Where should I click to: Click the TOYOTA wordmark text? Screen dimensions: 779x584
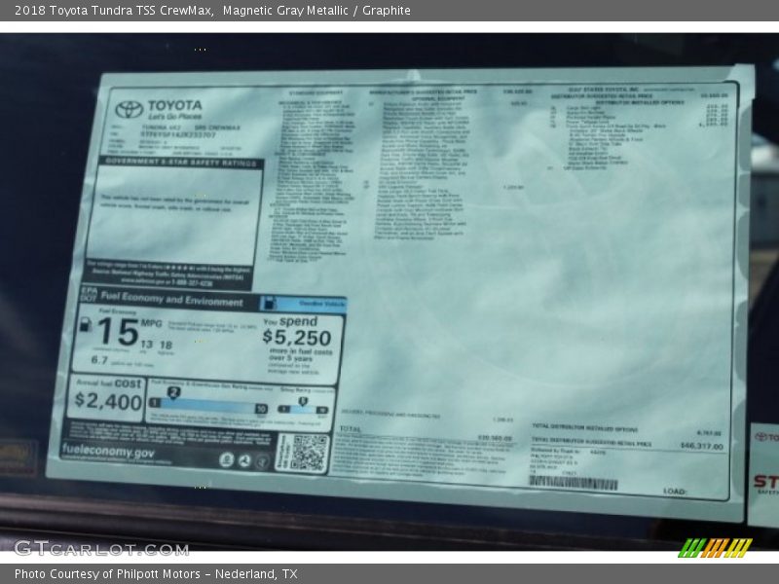tap(175, 105)
